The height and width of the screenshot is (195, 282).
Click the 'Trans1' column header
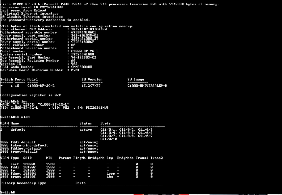coord(142,158)
